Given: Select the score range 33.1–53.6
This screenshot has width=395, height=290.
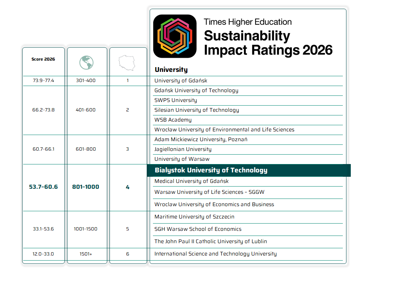Looking at the screenshot, I should (43, 229).
